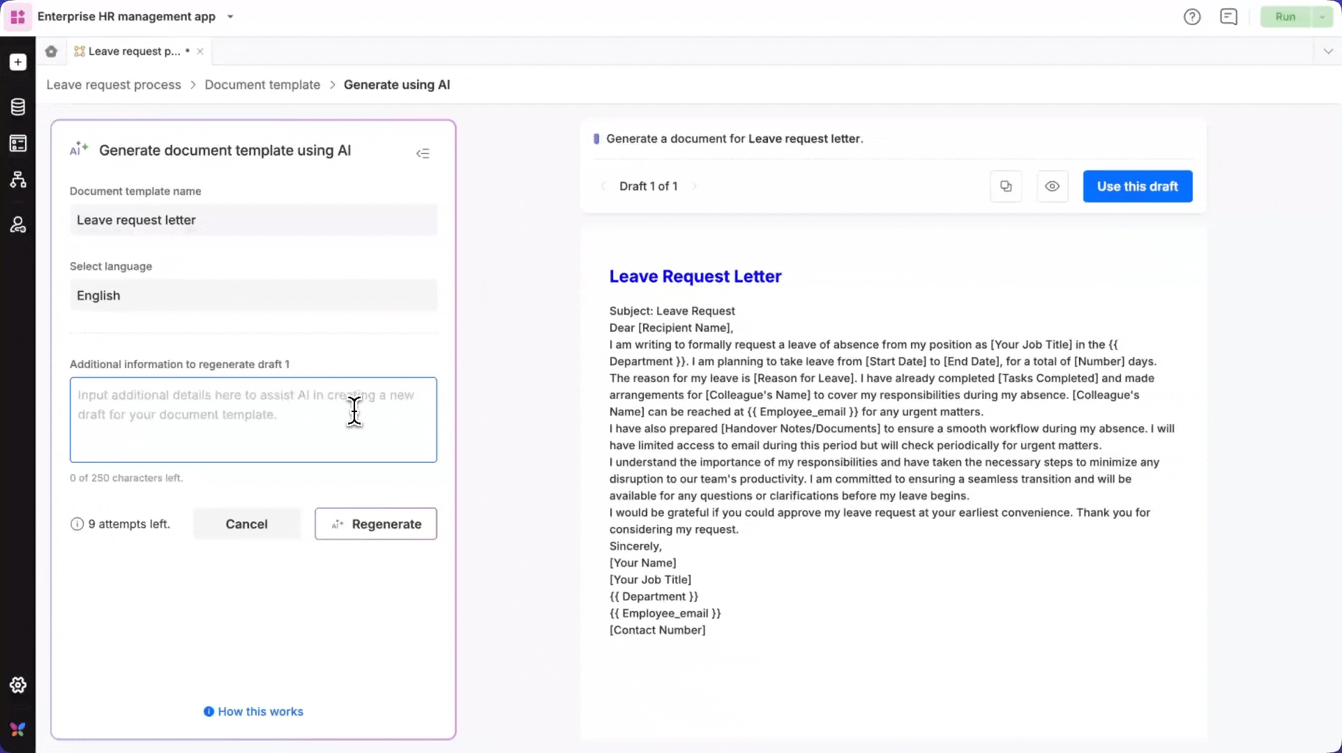Go to the home tab icon
This screenshot has width=1342, height=753.
(x=51, y=51)
